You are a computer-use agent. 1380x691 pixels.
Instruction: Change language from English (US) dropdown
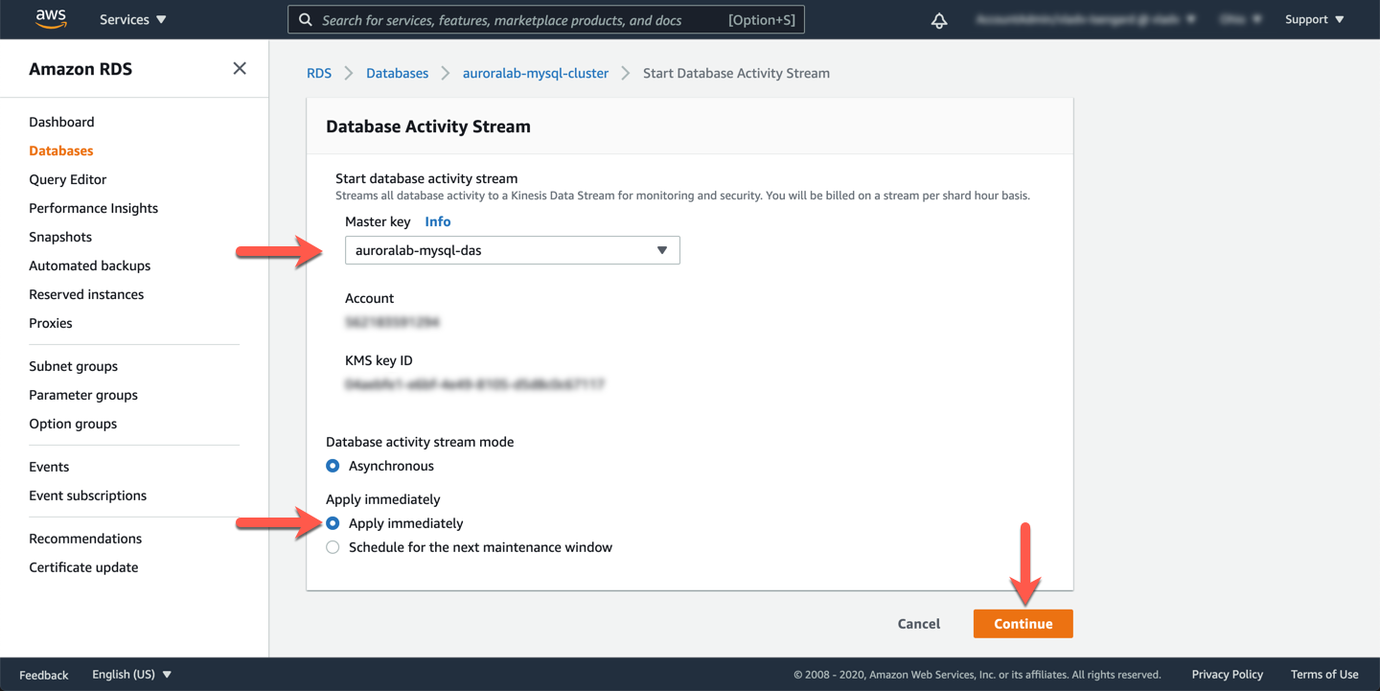(131, 675)
